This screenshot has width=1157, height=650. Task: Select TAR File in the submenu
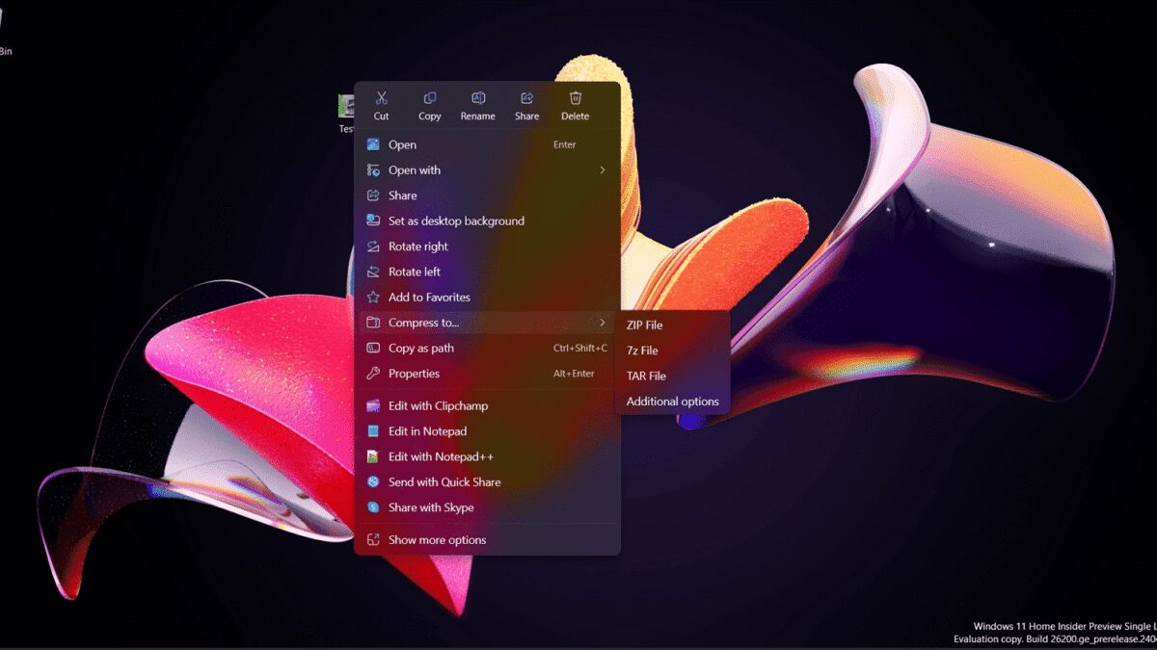644,376
